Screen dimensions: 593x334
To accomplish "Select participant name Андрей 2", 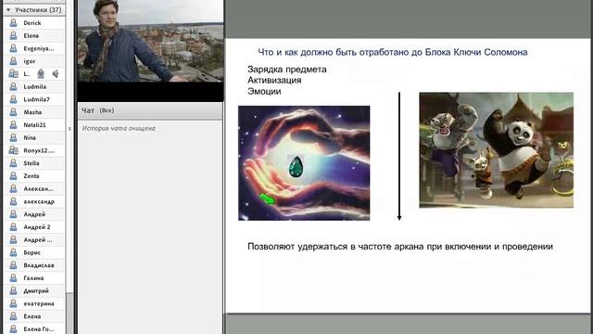I will [37, 227].
